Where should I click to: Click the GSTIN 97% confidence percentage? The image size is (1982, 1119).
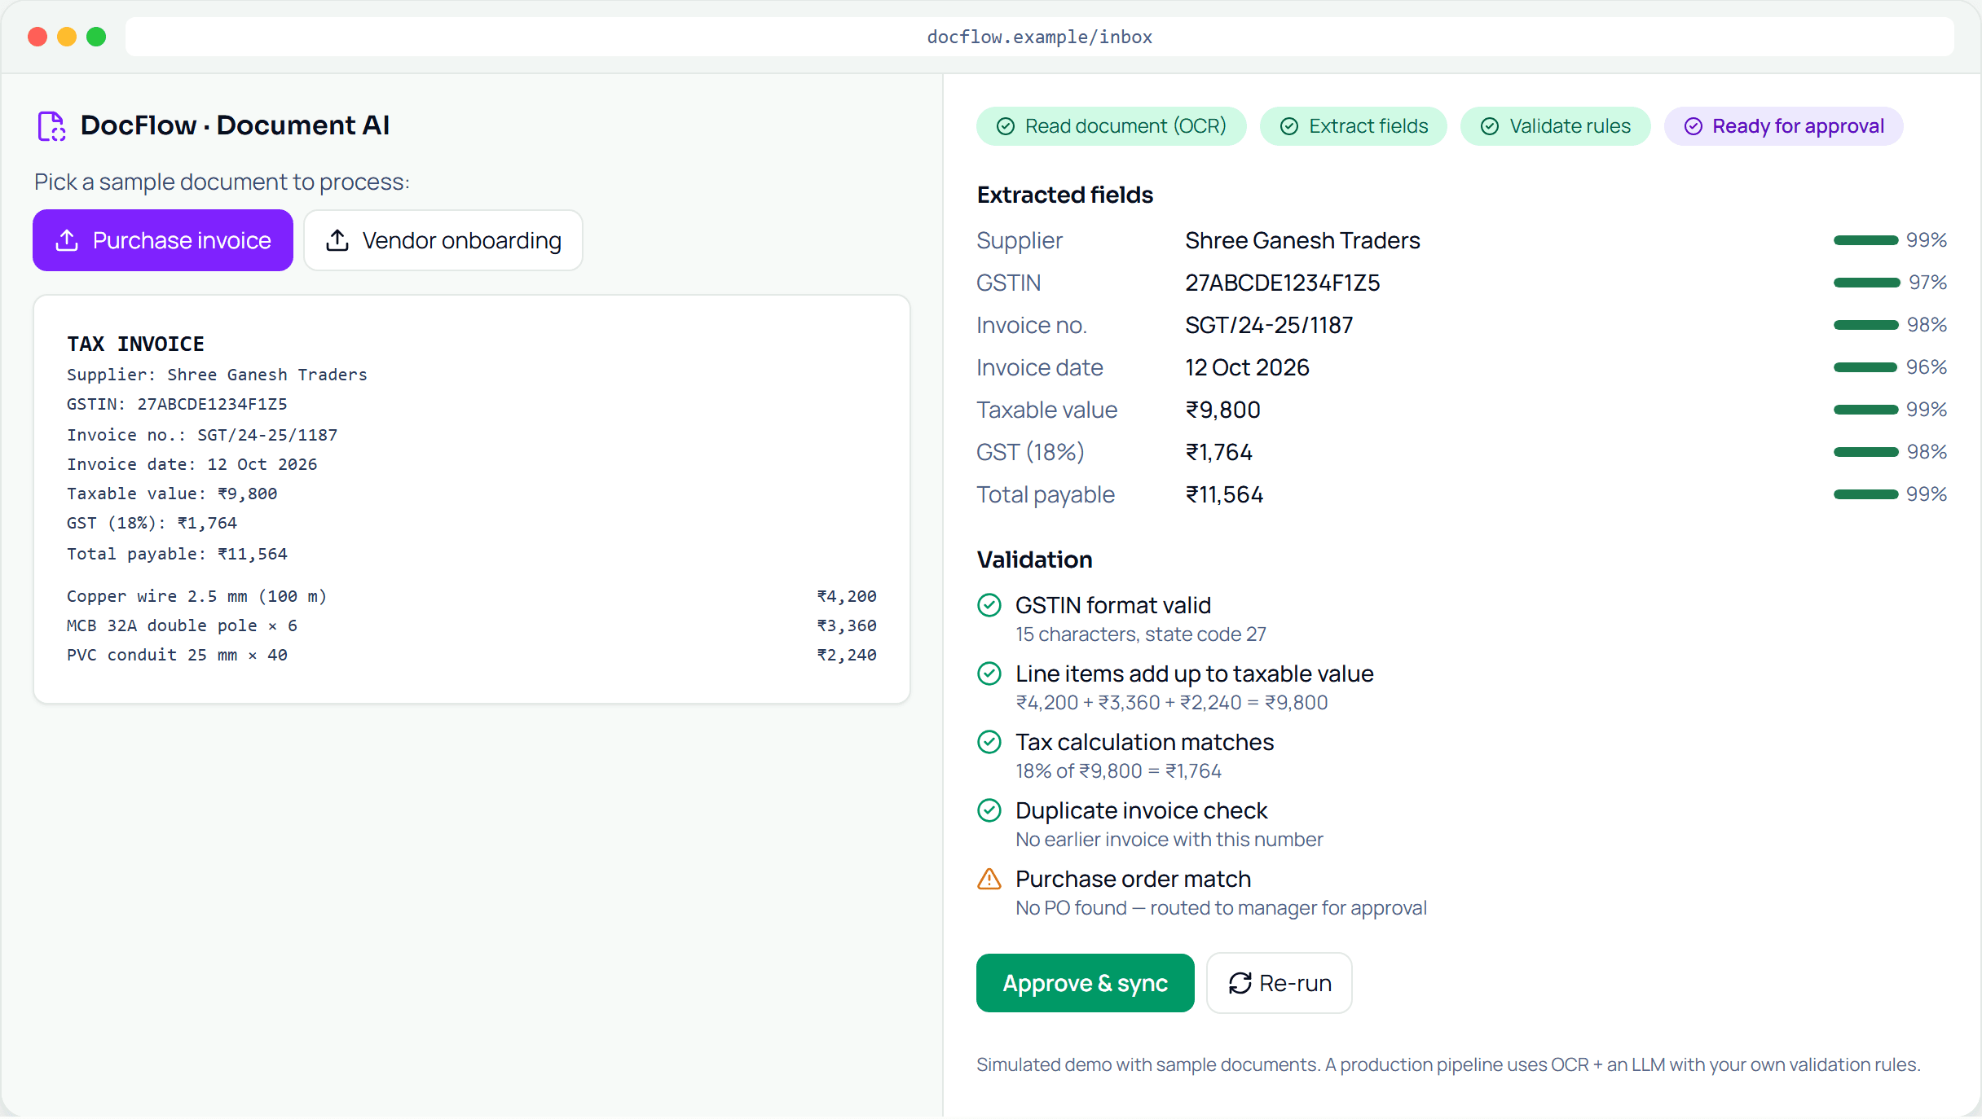point(1927,283)
